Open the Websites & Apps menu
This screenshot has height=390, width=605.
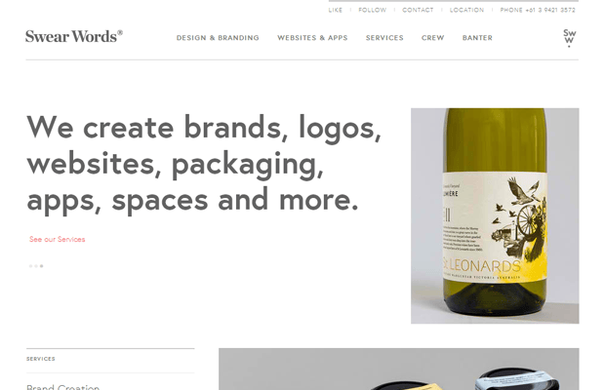312,38
